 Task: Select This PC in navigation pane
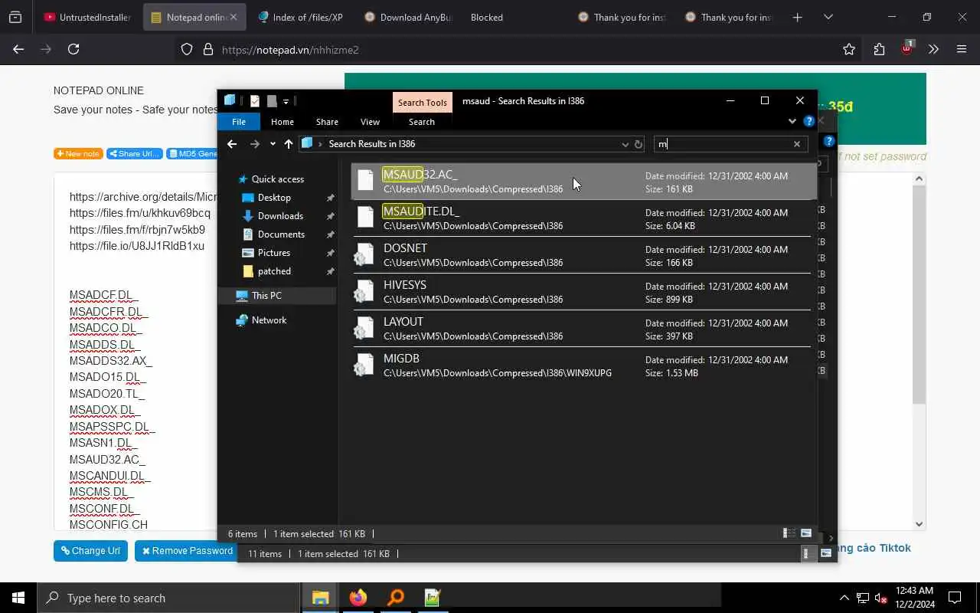pos(266,296)
